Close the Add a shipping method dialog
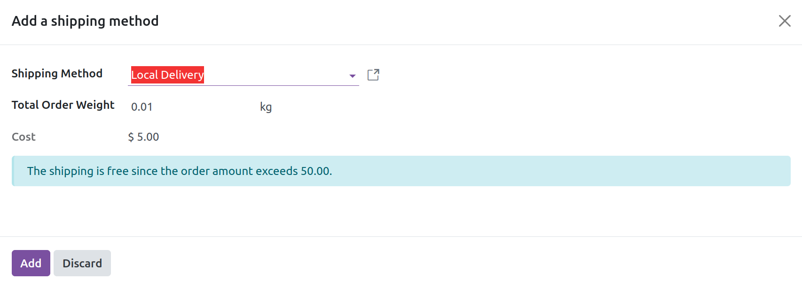The width and height of the screenshot is (802, 288). point(784,21)
